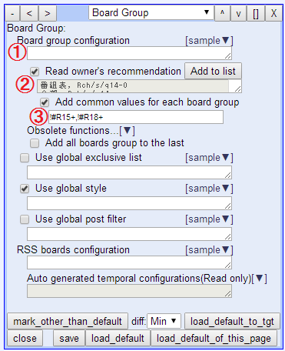The height and width of the screenshot is (351, 285).
Task: Click the '[]' window toggle button
Action: tap(256, 13)
